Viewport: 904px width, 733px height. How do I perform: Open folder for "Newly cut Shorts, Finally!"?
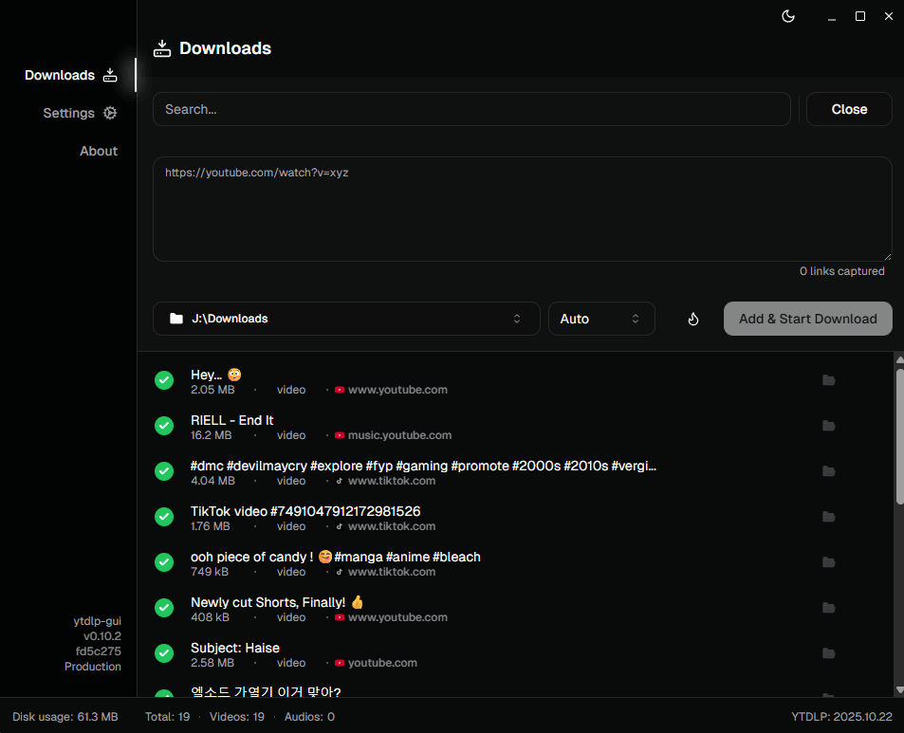pos(828,608)
